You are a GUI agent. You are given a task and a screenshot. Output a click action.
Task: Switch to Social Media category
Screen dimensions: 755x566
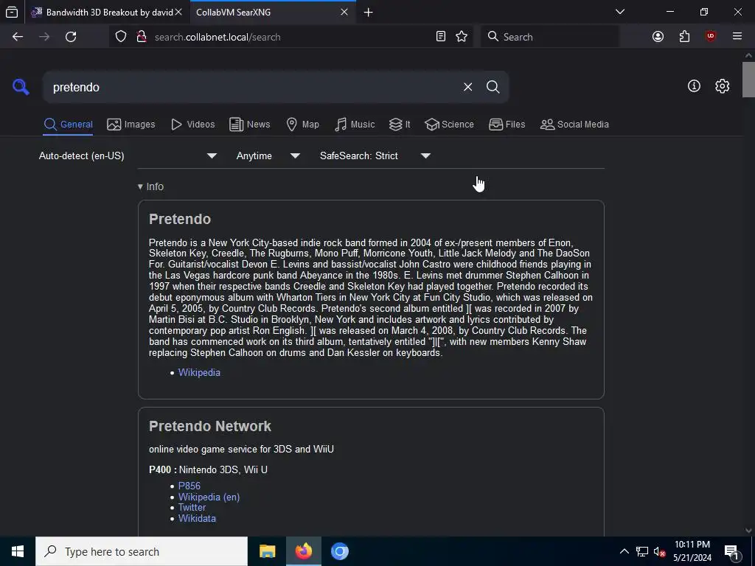pyautogui.click(x=574, y=124)
